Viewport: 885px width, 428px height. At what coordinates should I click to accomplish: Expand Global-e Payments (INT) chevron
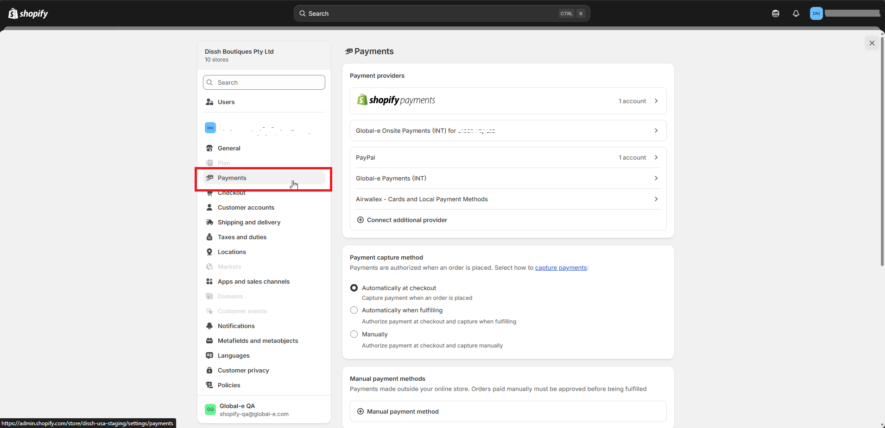tap(656, 178)
